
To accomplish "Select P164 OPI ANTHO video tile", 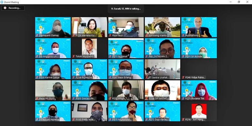I will pos(163,90).
